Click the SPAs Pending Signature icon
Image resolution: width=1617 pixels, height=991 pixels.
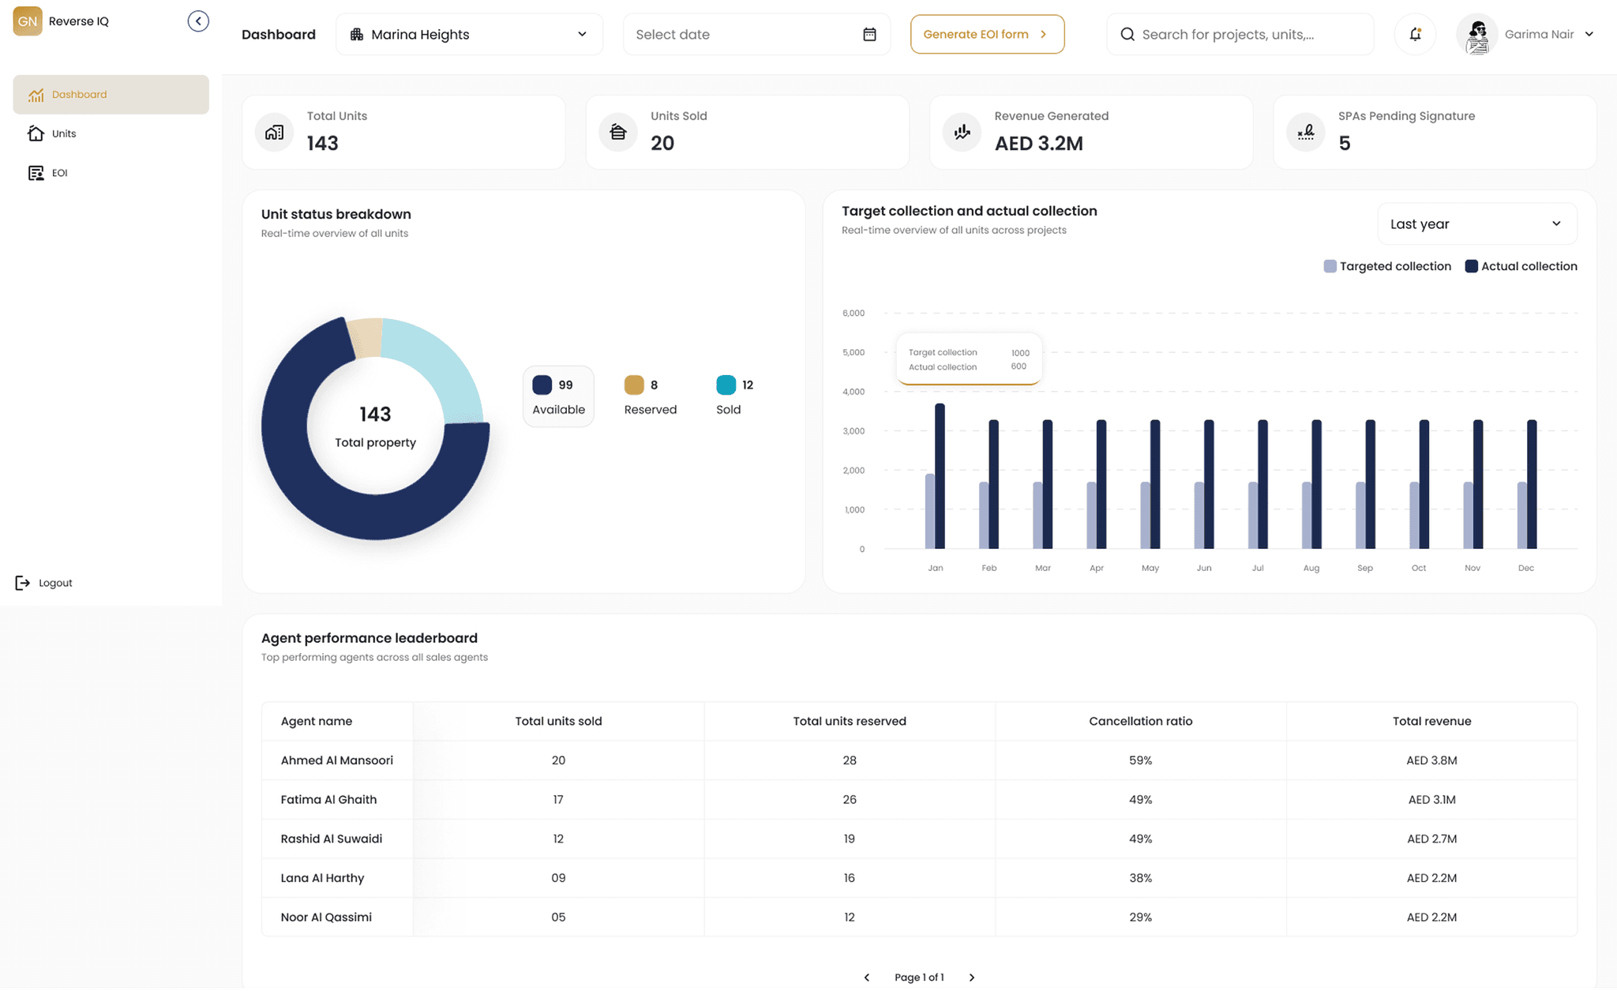(1306, 132)
